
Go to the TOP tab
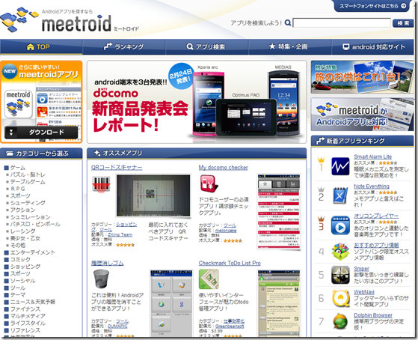(x=41, y=47)
